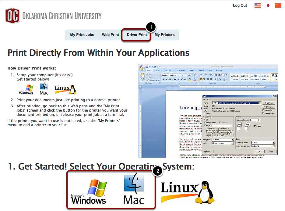Viewport: 285px width, 211px height.
Task: Click the Bold icon in the Word ribbon
Action: coord(163,79)
